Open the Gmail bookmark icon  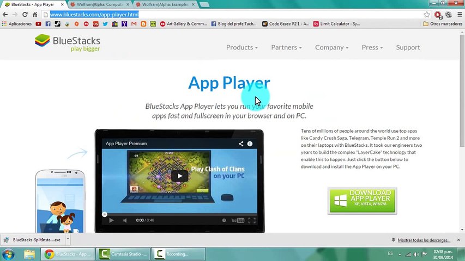click(134, 24)
